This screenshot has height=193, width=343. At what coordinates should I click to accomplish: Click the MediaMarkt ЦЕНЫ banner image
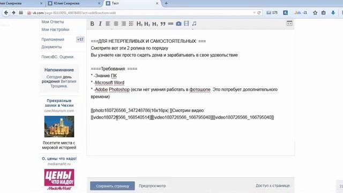pos(59,179)
